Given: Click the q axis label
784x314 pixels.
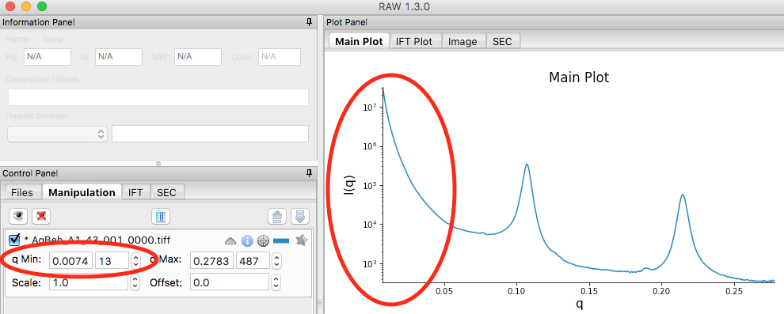Looking at the screenshot, I should [579, 304].
